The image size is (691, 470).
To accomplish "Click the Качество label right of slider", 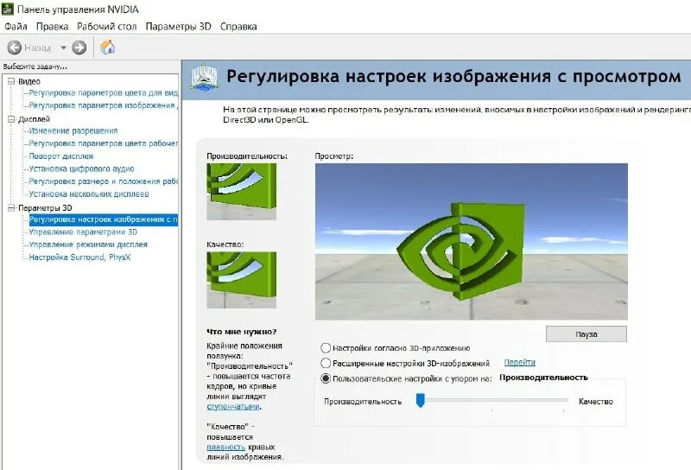I will pos(596,401).
